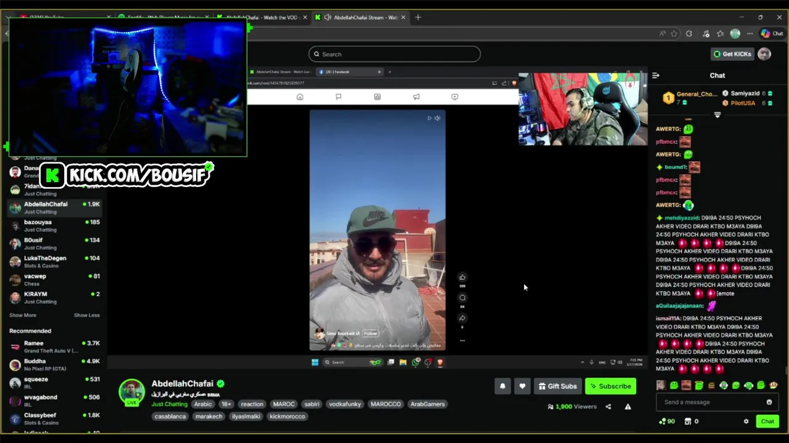The height and width of the screenshot is (443, 789).
Task: Click username ismail11A in chat
Action: tap(668, 319)
